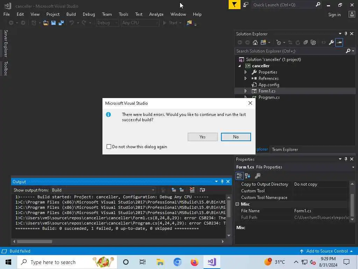
Task: Check 'Do not show this dialog again'
Action: point(109,147)
